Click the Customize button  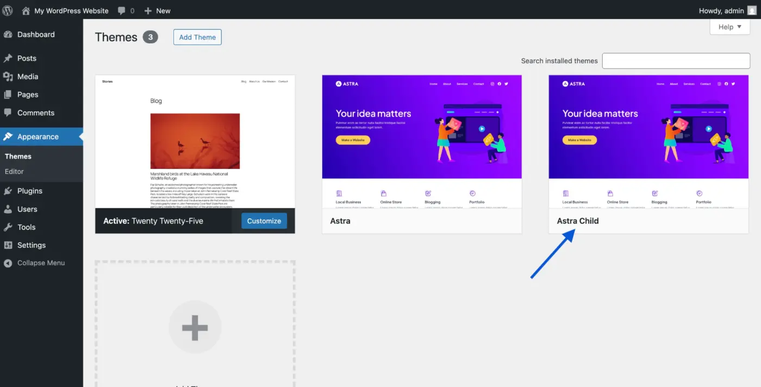(x=264, y=221)
